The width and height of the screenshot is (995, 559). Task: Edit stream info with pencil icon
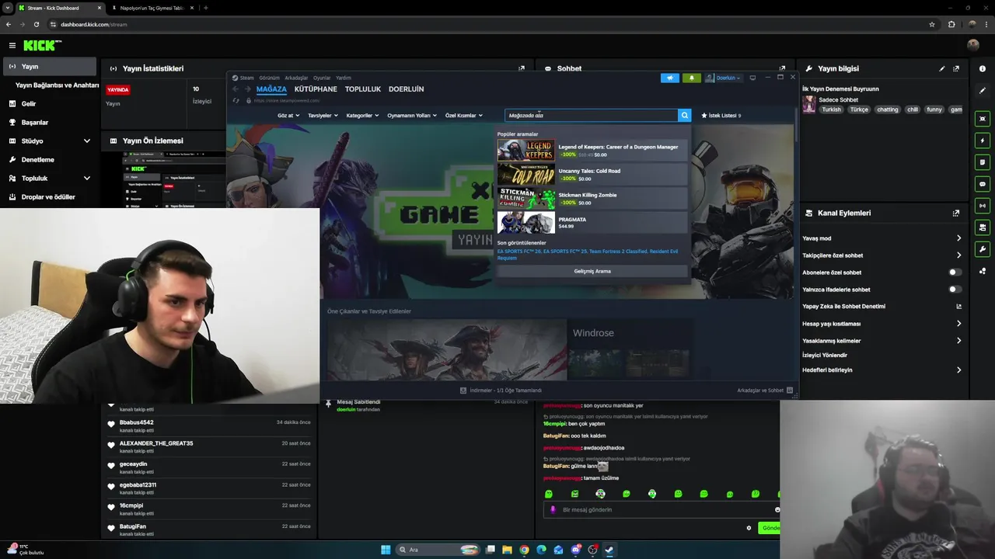coord(942,68)
